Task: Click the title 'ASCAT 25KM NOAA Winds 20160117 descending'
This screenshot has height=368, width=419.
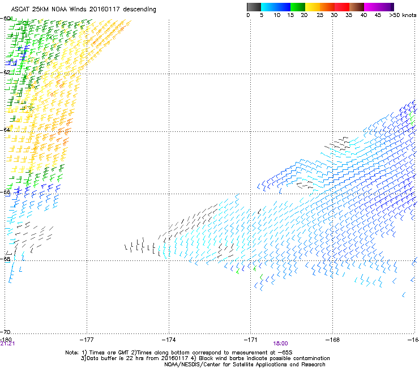Action: tap(83, 10)
